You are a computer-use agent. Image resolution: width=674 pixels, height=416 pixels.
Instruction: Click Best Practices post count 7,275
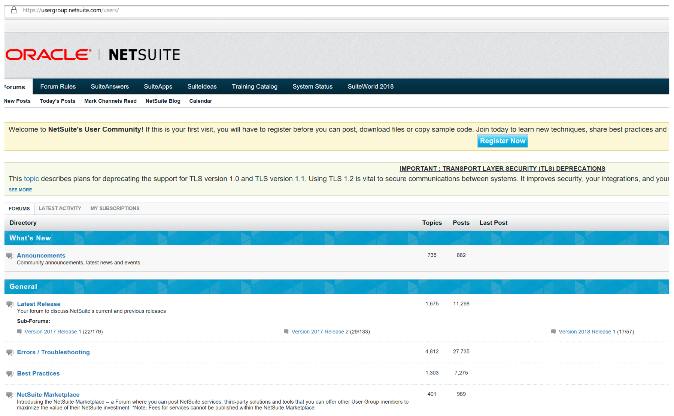pos(461,373)
